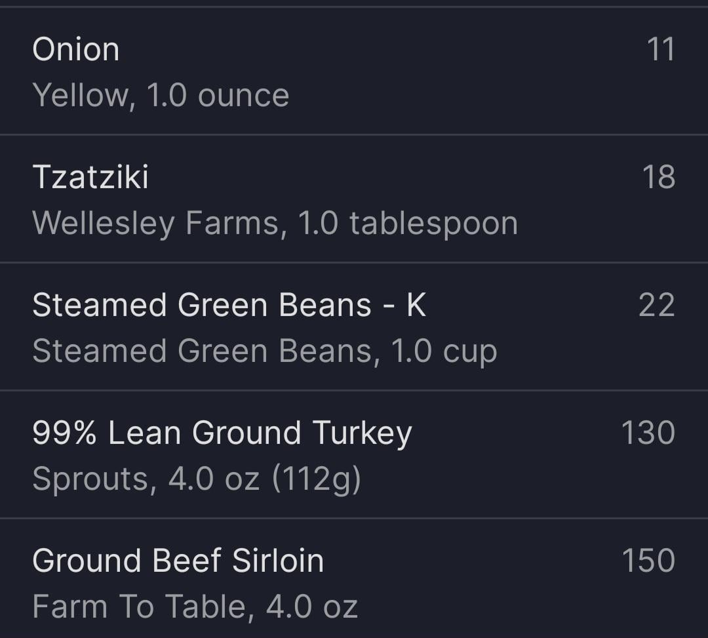Select the 150 calorie value for beef
Image resolution: width=708 pixels, height=638 pixels.
tap(648, 561)
